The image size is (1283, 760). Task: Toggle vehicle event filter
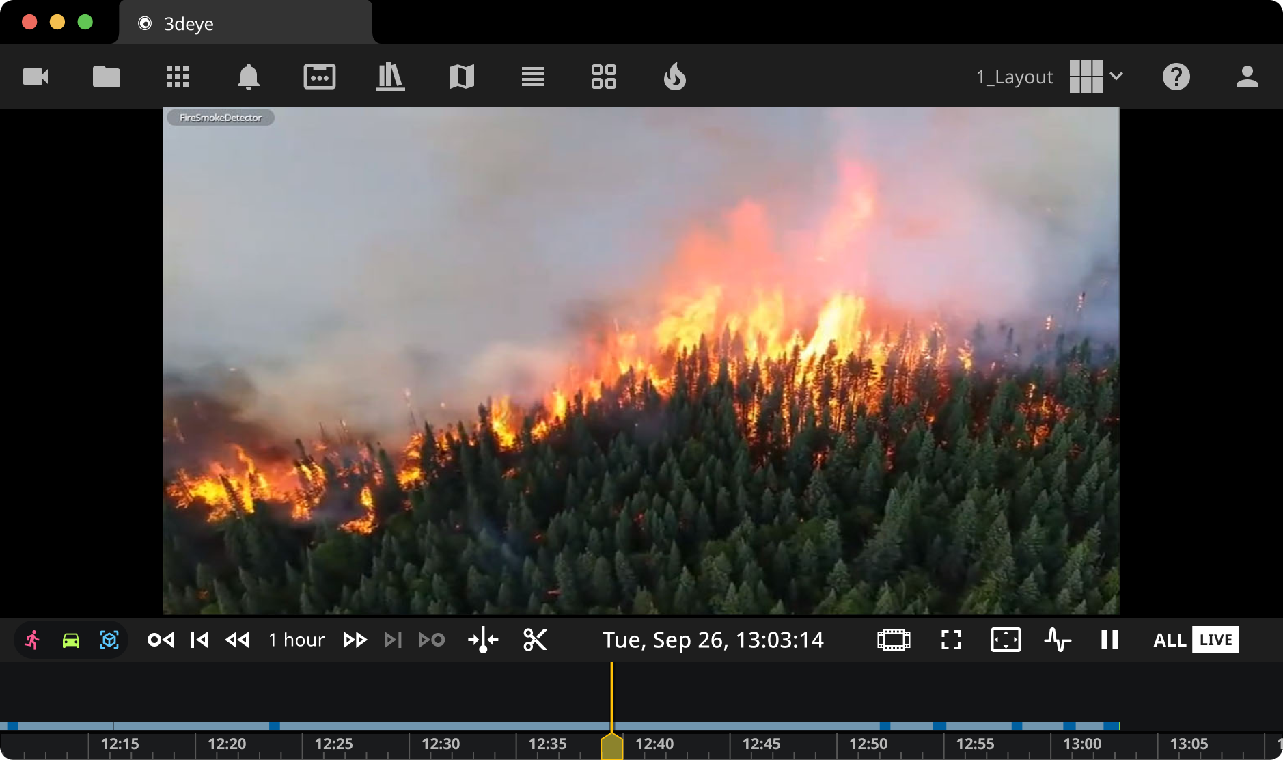71,640
